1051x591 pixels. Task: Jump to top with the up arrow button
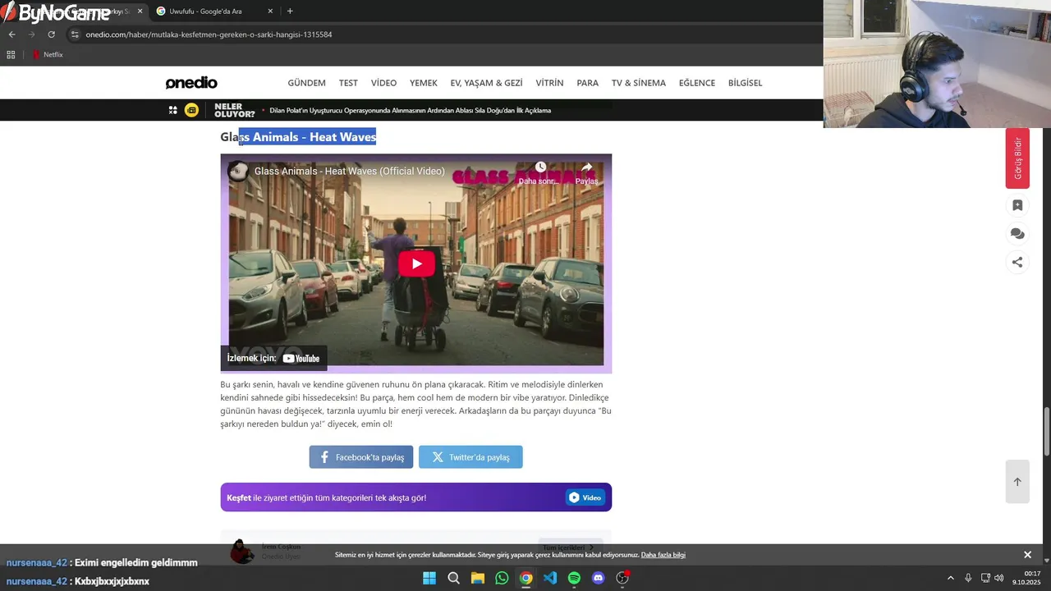click(1017, 482)
